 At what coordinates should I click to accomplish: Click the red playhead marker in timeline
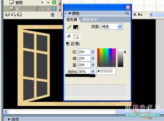[x=61, y=14]
